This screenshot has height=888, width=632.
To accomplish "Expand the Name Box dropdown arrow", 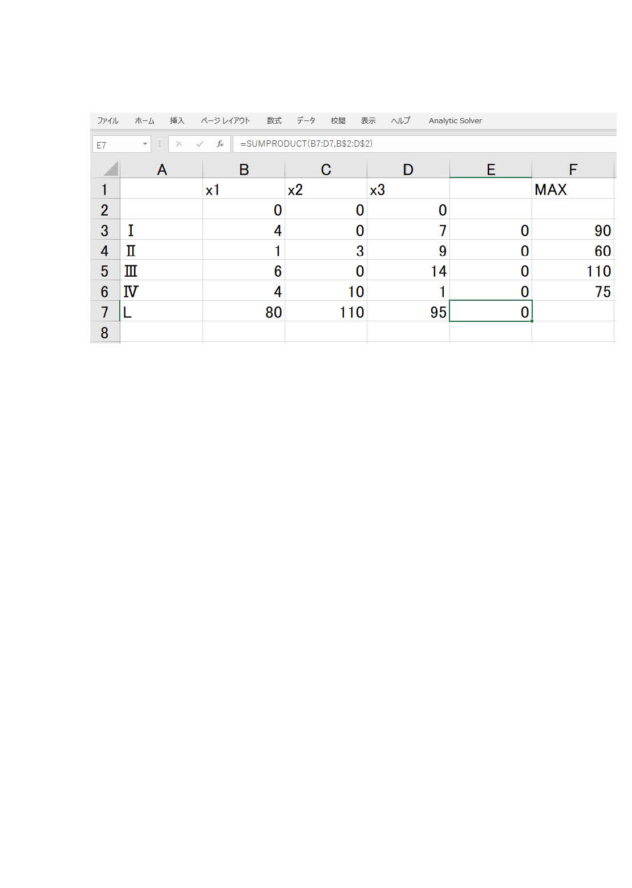I will 145,144.
